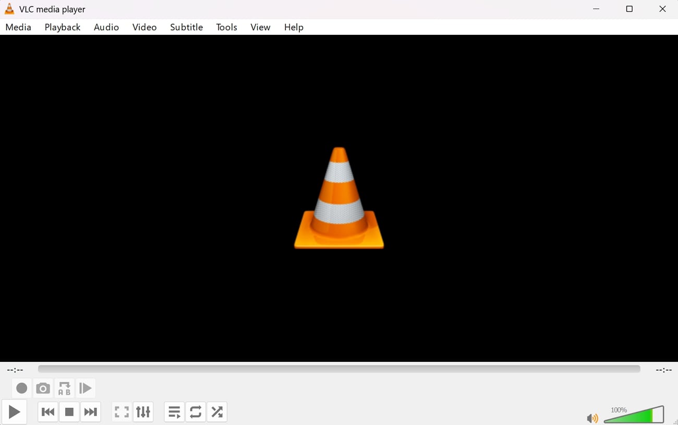Skip to previous media track

(x=48, y=412)
